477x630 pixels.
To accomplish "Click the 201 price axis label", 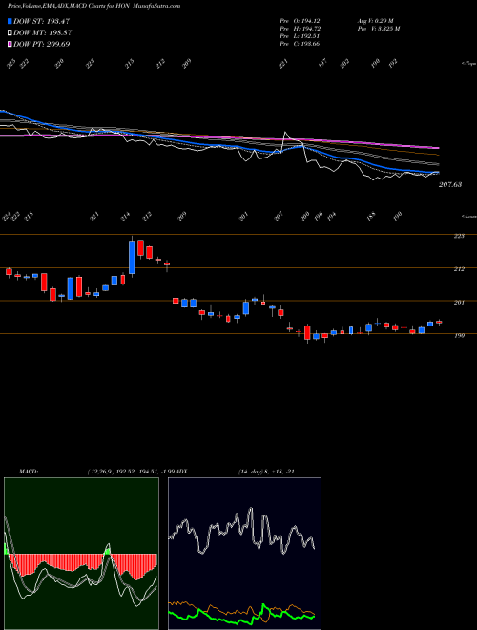I will 459,303.
